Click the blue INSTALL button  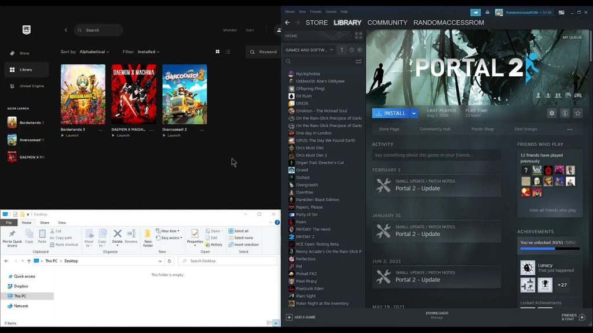390,113
